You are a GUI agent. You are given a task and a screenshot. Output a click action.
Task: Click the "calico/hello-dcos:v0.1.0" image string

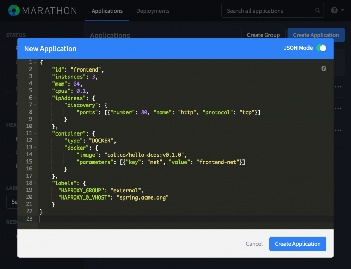click(x=144, y=155)
